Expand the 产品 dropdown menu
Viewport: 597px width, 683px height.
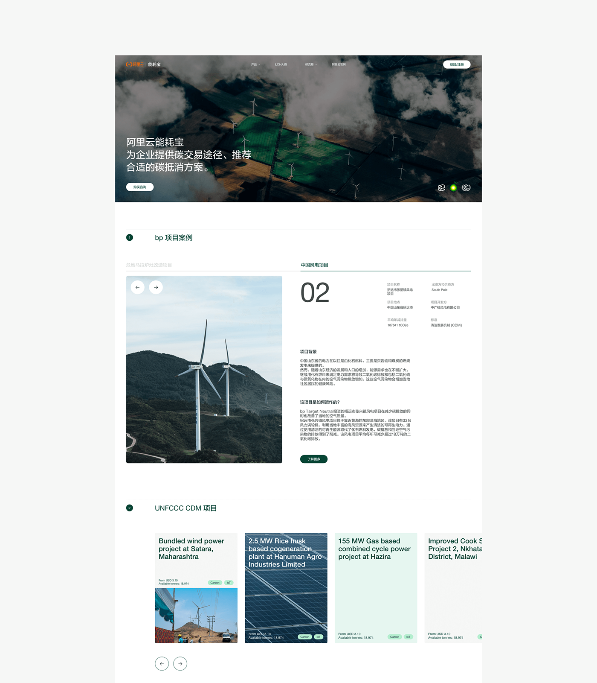pos(255,64)
